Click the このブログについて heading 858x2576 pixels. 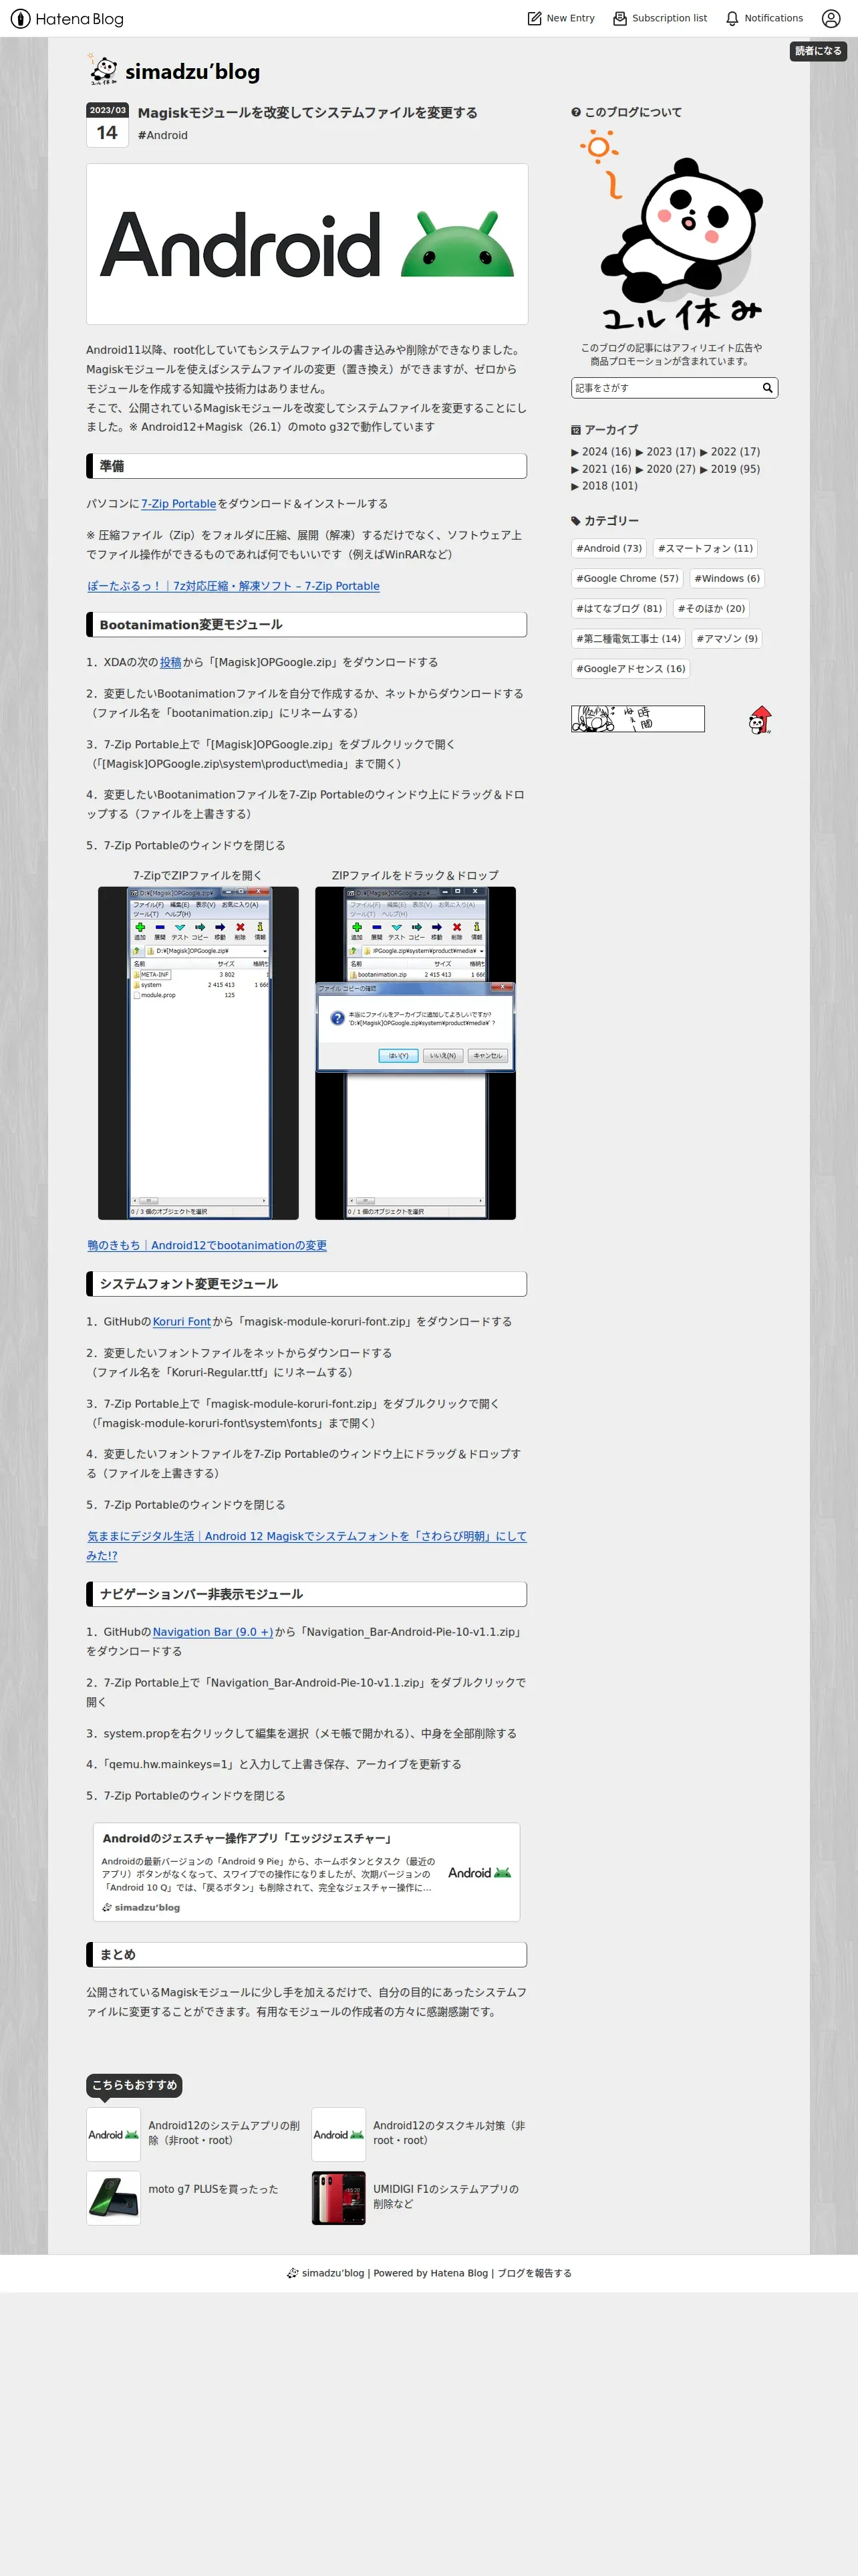pyautogui.click(x=626, y=112)
